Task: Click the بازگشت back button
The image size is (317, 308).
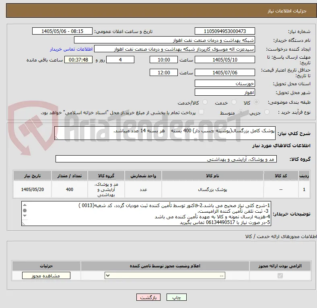Action: 148,298
